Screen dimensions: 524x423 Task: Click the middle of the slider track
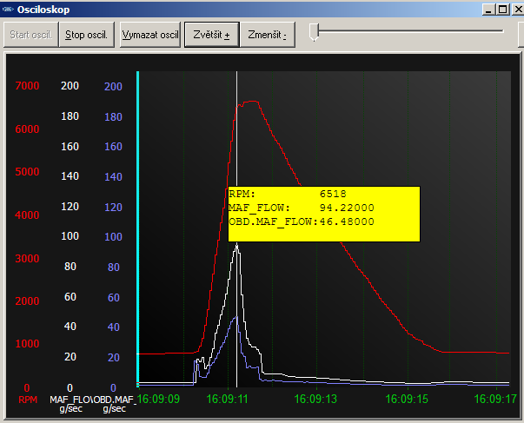point(408,31)
